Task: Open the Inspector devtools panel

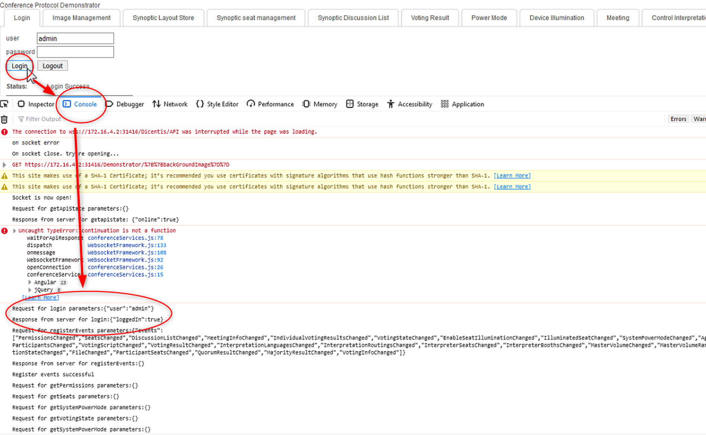Action: tap(36, 104)
